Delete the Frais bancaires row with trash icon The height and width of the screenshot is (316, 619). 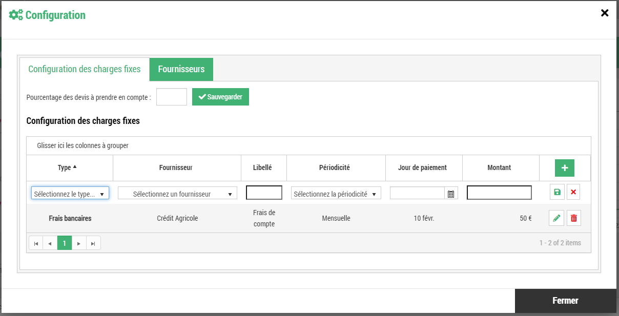(574, 218)
